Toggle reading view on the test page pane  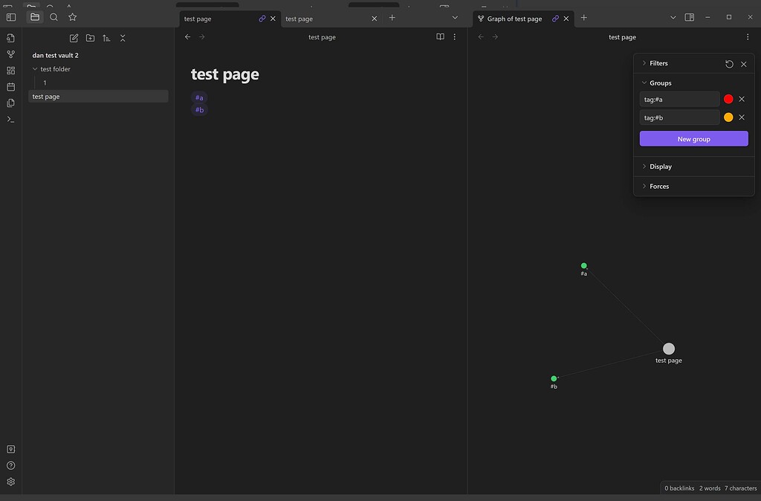pos(440,36)
